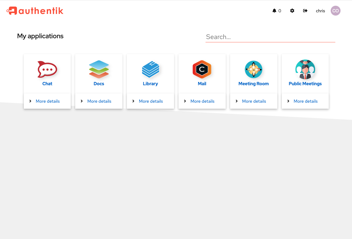Expand More details under Docs
352x239 pixels.
(99, 101)
